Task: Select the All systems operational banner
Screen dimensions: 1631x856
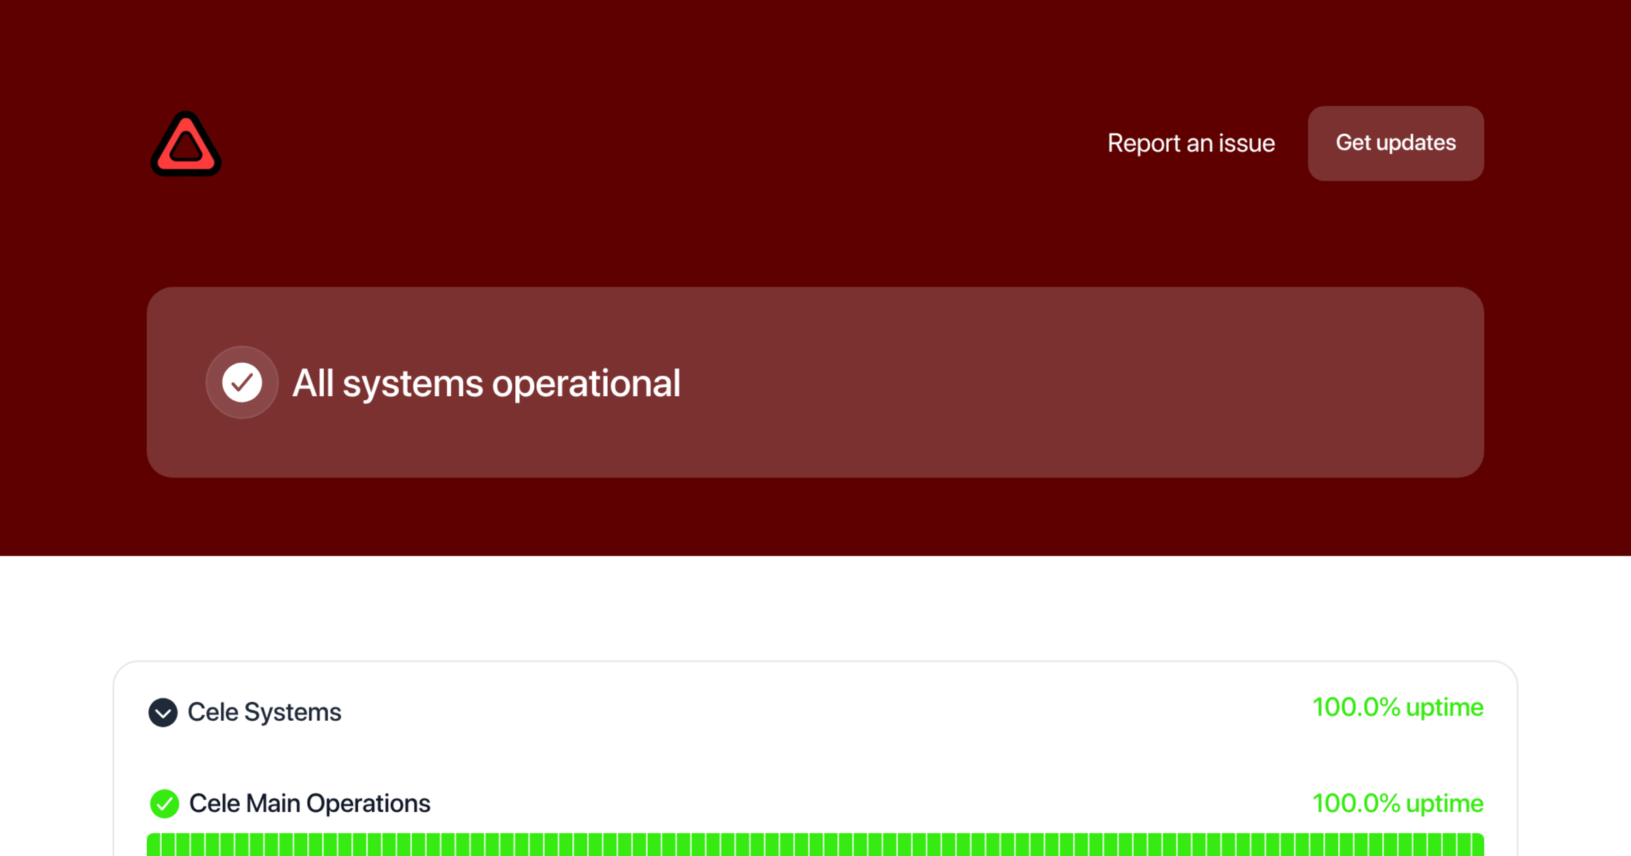Action: tap(815, 382)
